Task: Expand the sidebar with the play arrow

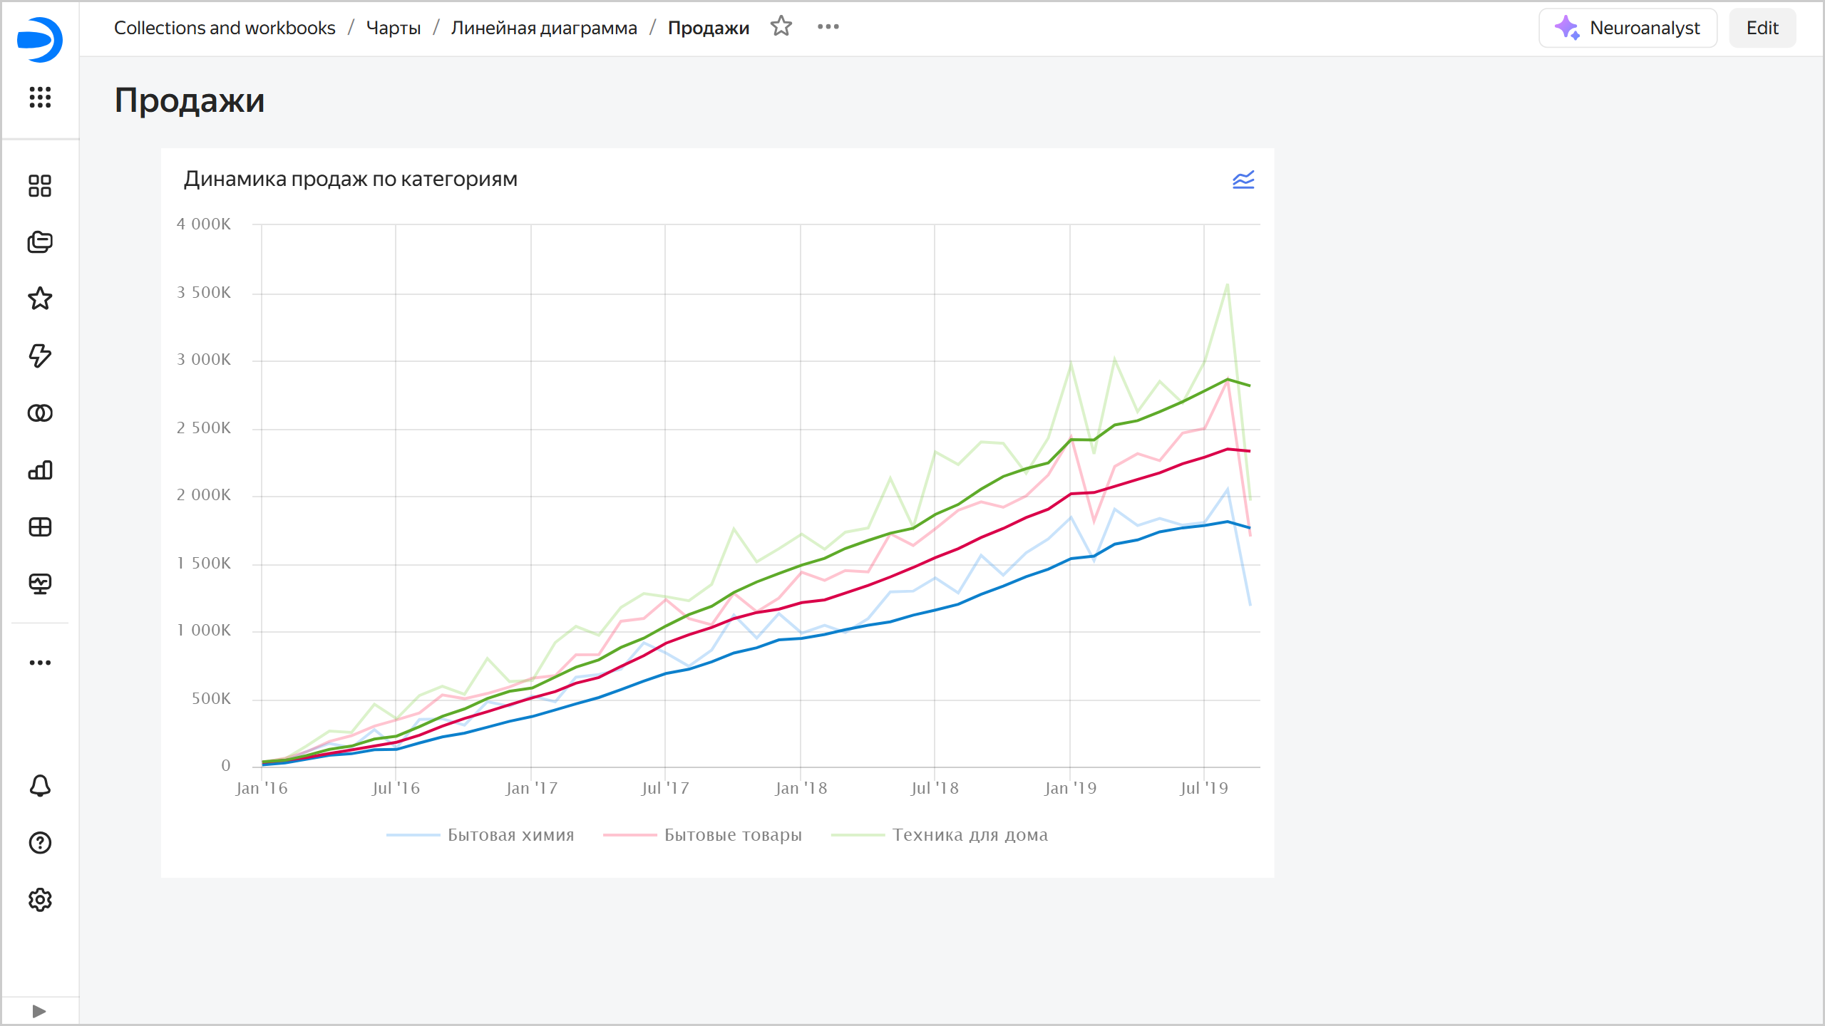Action: pos(40,1010)
